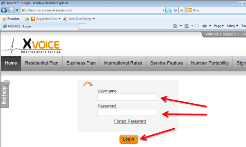
Task: Click the Why Us link
Action: tap(212, 34)
